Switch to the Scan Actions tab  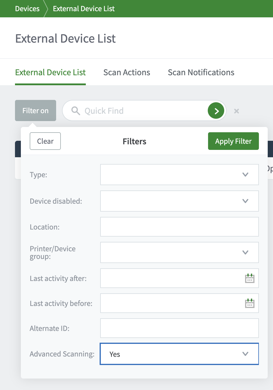pyautogui.click(x=127, y=73)
